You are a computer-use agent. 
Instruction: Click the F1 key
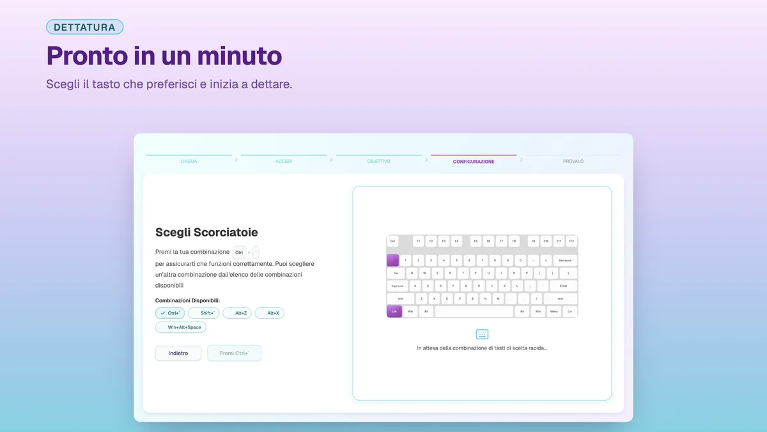(418, 241)
